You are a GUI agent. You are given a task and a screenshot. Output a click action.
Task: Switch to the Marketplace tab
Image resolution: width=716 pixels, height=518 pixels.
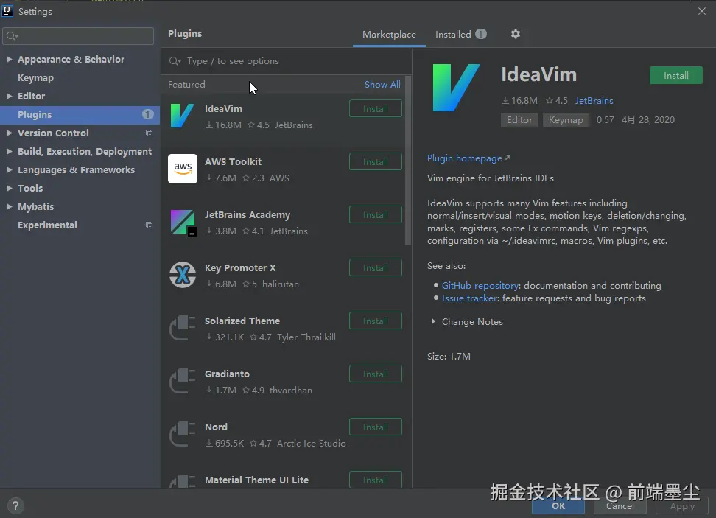click(389, 35)
